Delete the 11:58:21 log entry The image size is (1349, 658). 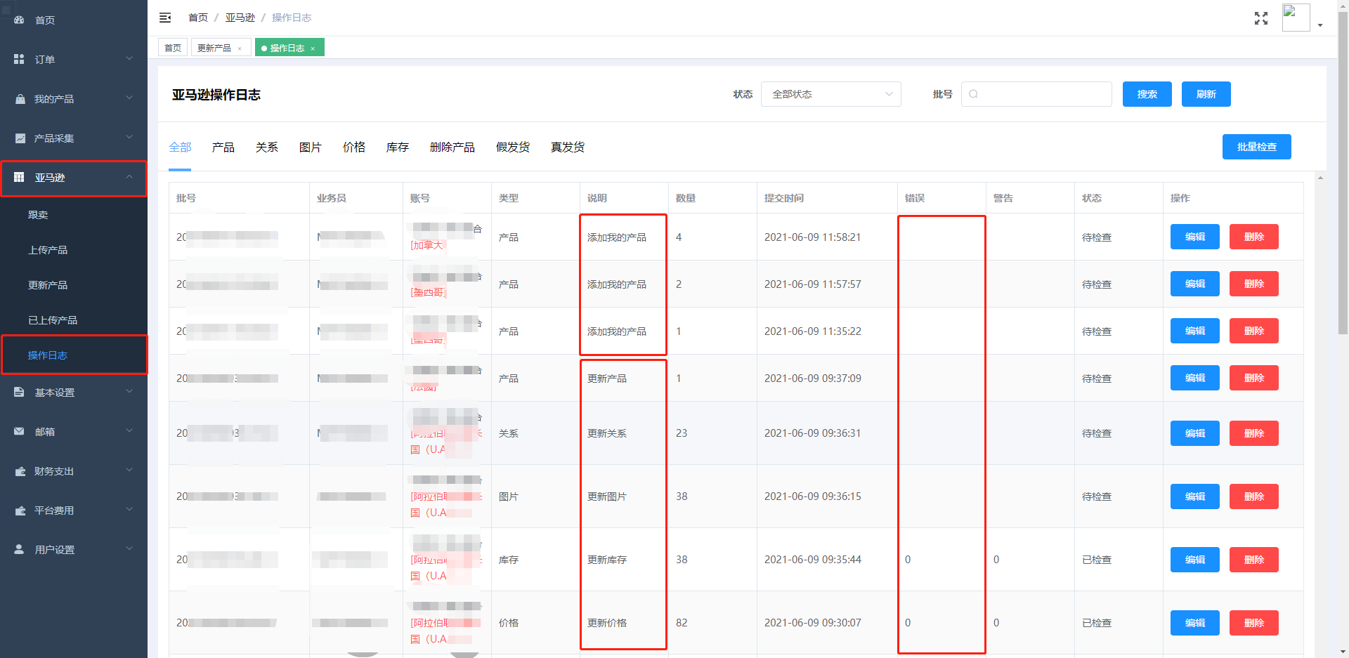coord(1253,237)
